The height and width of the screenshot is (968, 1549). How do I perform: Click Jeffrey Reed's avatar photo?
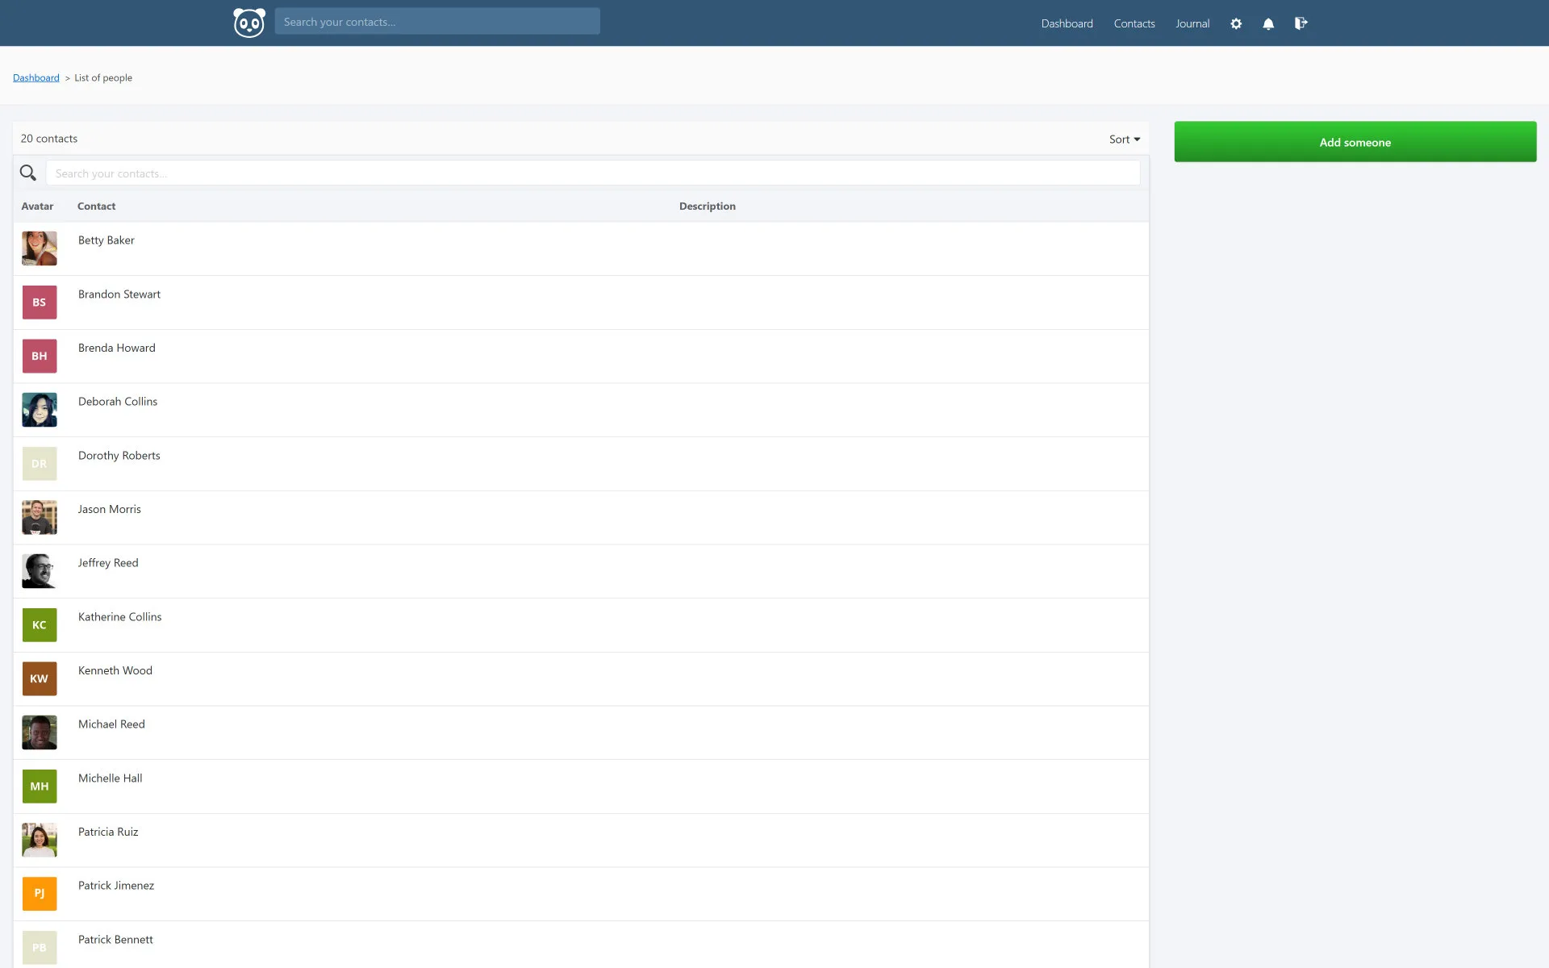pos(40,571)
